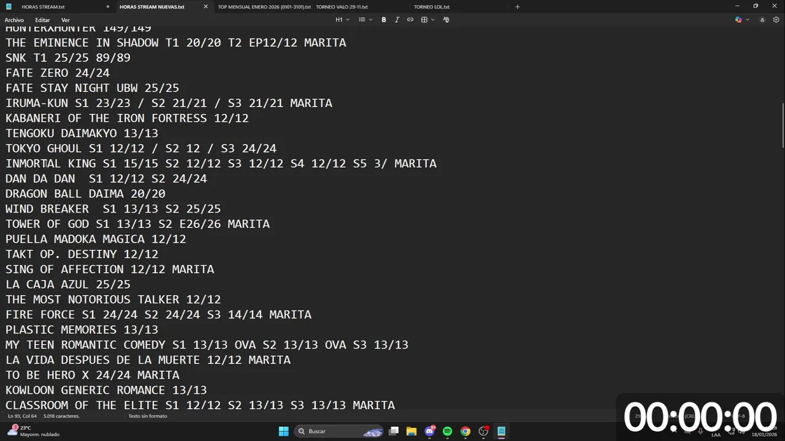Image resolution: width=785 pixels, height=441 pixels.
Task: Open the Notepad app icon in title bar
Action: pyautogui.click(x=9, y=7)
